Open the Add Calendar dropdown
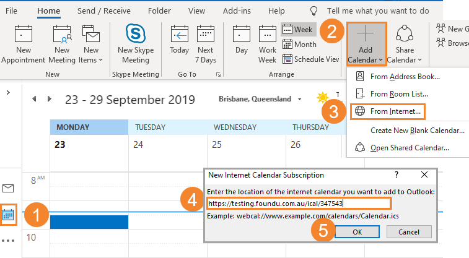 pos(366,45)
